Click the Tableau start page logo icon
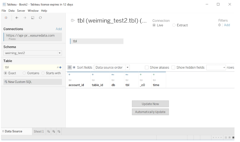 (6, 18)
